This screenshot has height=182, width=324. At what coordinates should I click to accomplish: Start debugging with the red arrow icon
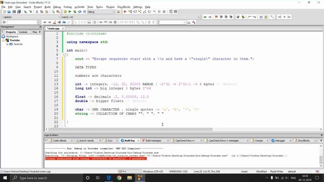pyautogui.click(x=125, y=12)
